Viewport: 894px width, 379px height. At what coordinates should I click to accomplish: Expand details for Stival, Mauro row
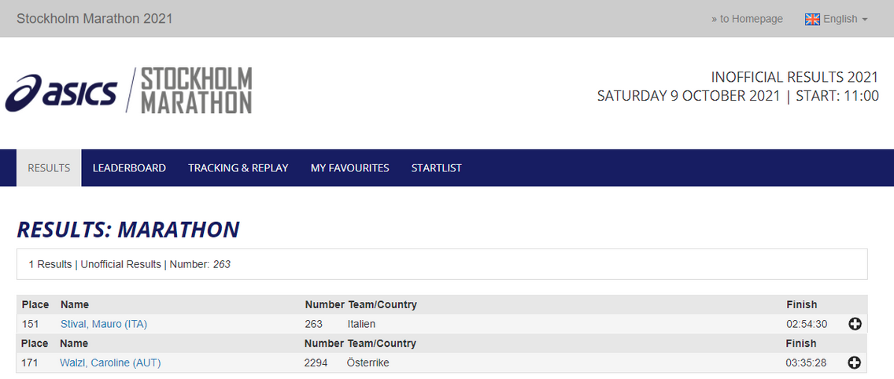(x=855, y=324)
